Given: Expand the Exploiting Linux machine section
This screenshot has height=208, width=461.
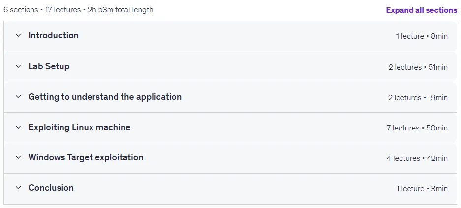Looking at the screenshot, I should [x=79, y=127].
